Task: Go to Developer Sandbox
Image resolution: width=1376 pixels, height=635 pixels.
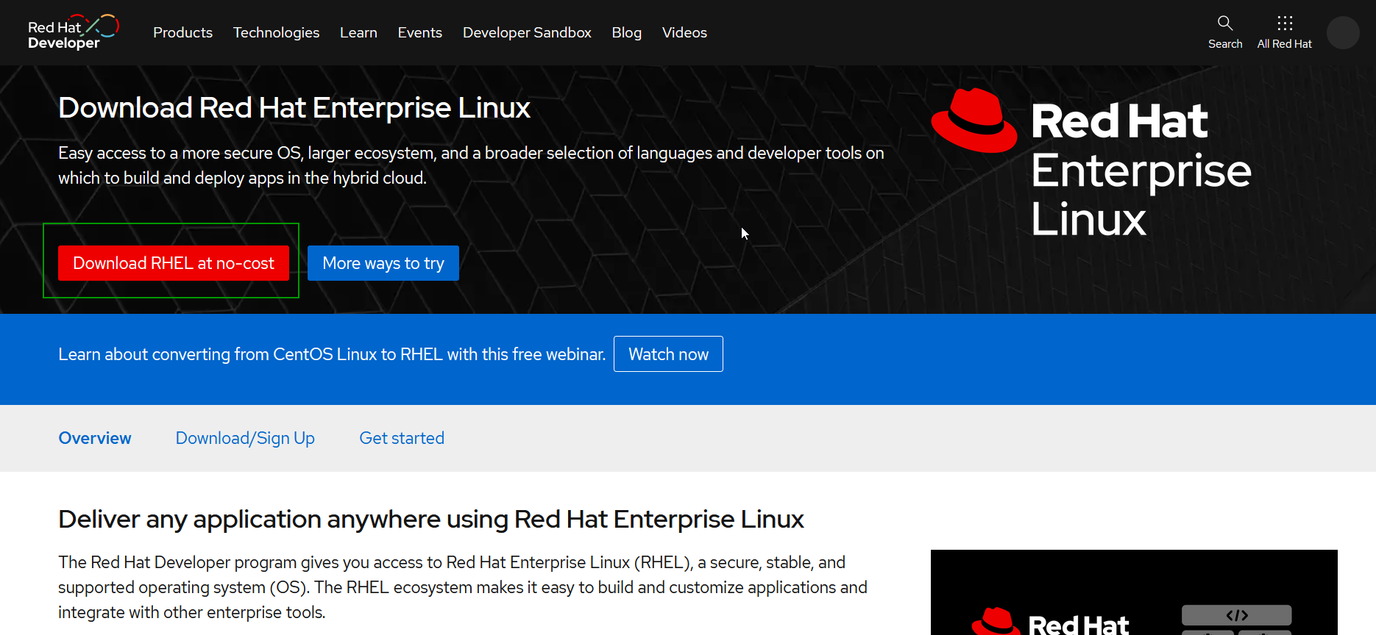Action: 527,33
